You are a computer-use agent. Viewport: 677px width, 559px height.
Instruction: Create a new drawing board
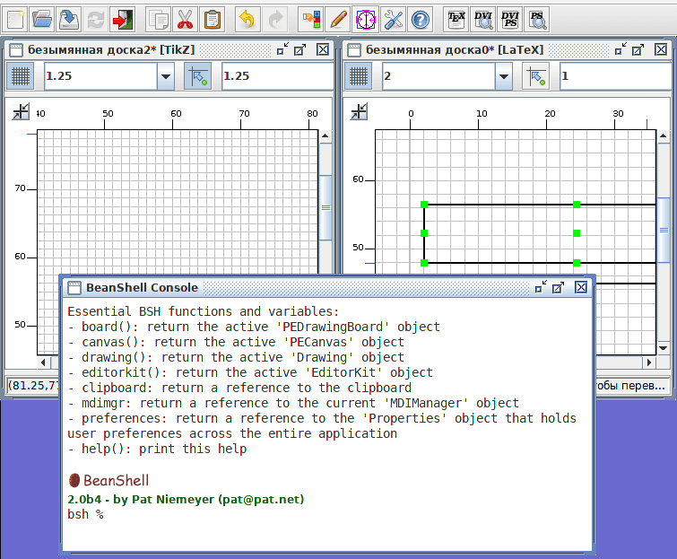point(15,20)
